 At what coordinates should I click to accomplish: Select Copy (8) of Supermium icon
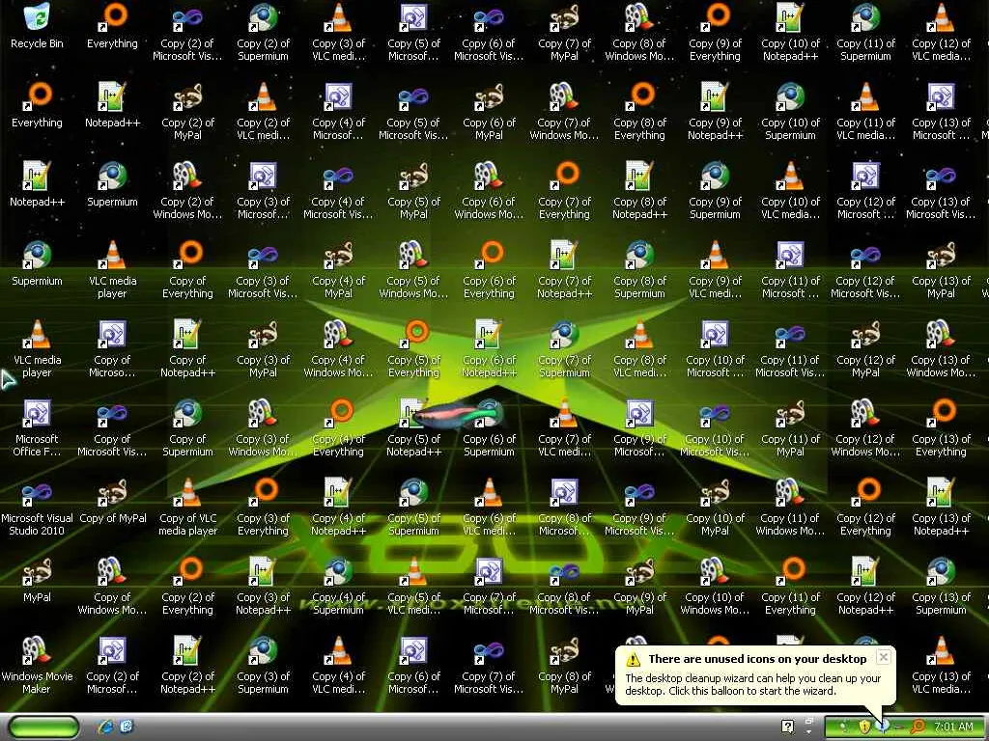(x=639, y=269)
